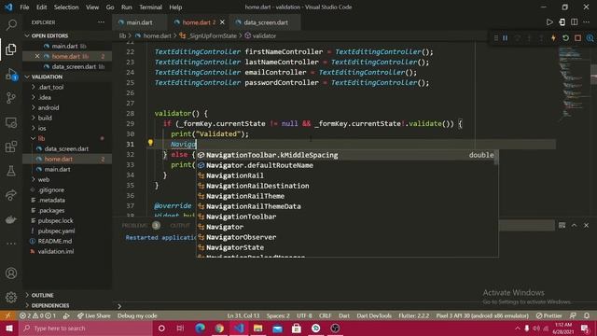Viewport: 597px width, 336px height.
Task: Stop the debug session
Action: pyautogui.click(x=577, y=38)
